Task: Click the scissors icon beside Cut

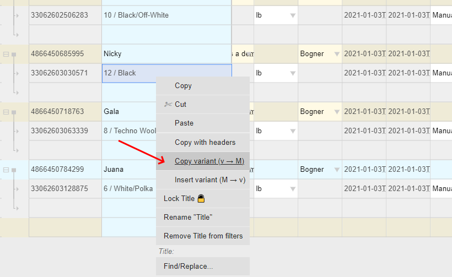Action: pos(168,105)
